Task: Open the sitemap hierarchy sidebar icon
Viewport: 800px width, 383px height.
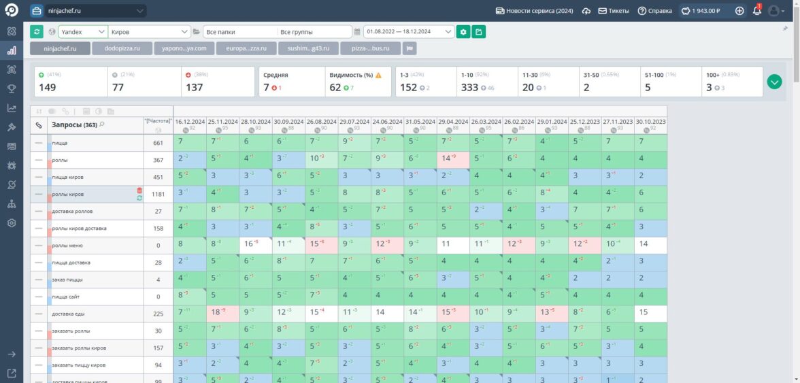Action: 11,204
